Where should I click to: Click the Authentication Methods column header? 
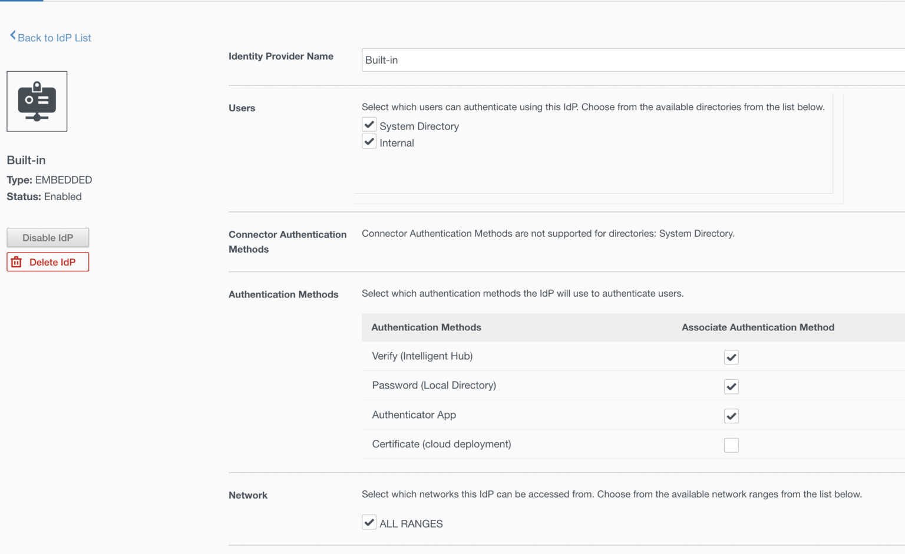(x=426, y=327)
